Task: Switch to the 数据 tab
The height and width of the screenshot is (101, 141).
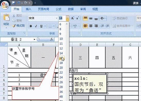Action: (x=71, y=9)
